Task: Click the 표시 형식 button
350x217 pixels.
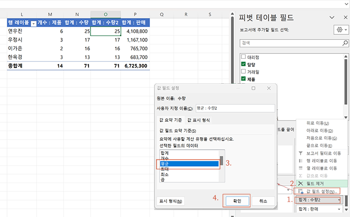Action: (x=170, y=201)
